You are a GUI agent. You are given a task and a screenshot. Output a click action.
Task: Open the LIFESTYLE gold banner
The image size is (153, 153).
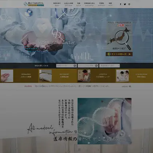[96, 75]
